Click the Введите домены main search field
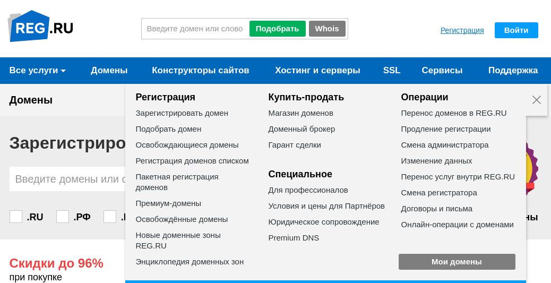The height and width of the screenshot is (283, 551). [67, 179]
